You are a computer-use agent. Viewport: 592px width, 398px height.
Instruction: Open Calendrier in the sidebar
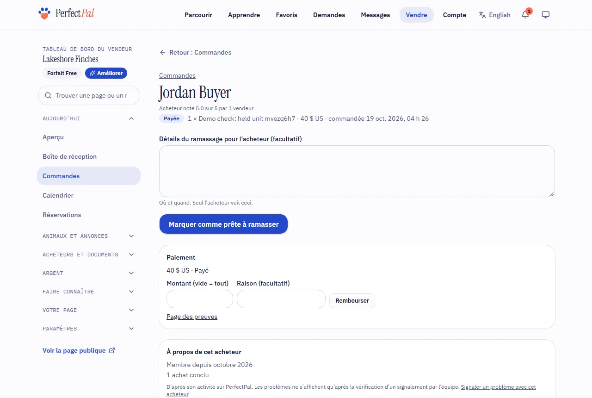coord(89,195)
